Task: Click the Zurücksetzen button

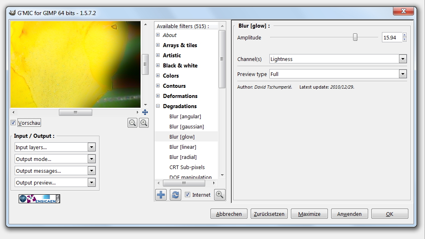Action: (269, 214)
